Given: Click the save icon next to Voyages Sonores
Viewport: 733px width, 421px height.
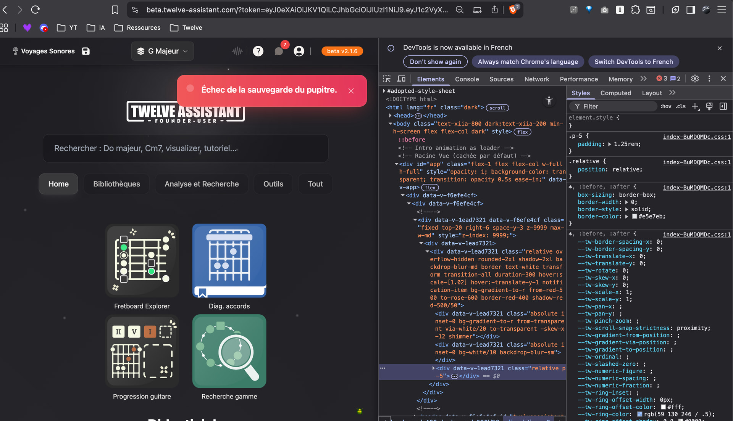Looking at the screenshot, I should tap(86, 51).
